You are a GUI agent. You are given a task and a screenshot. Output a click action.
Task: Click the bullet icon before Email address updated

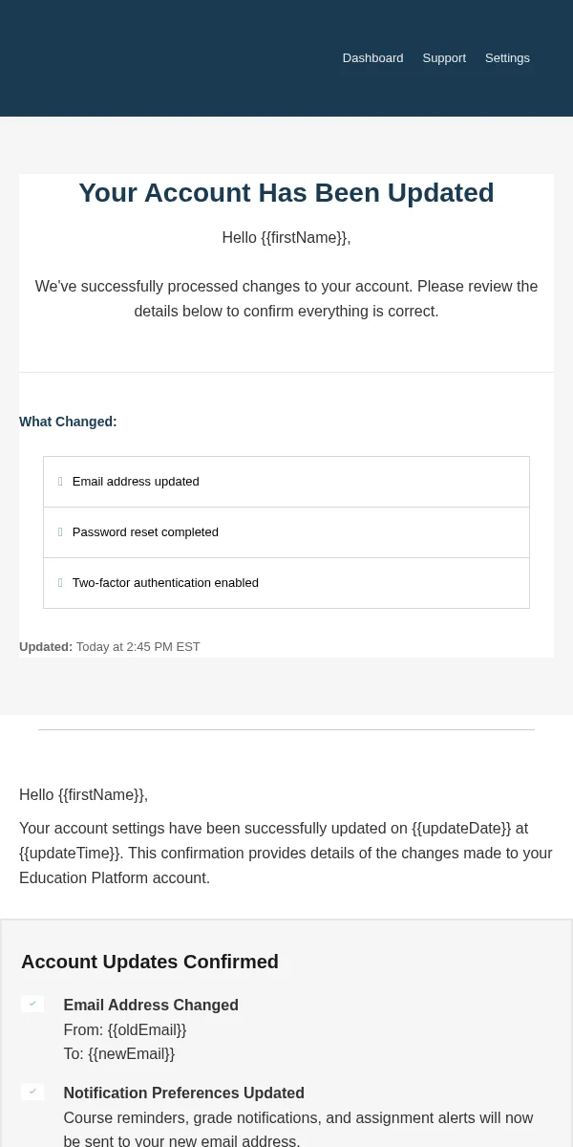[60, 482]
